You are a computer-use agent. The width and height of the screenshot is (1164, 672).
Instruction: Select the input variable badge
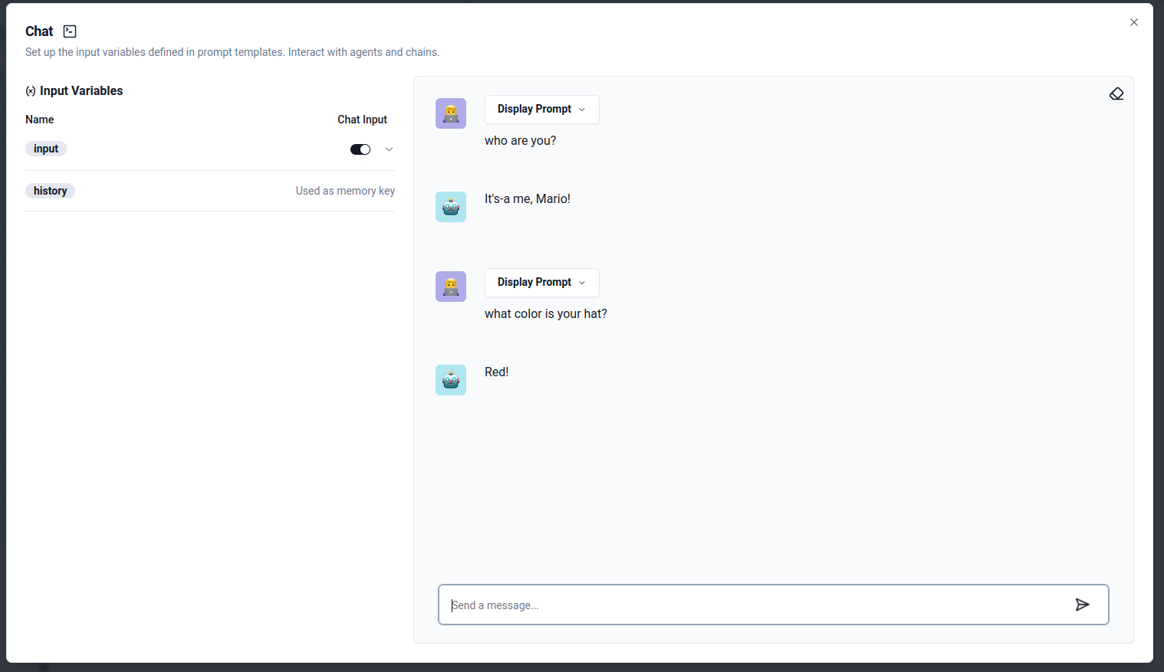45,148
